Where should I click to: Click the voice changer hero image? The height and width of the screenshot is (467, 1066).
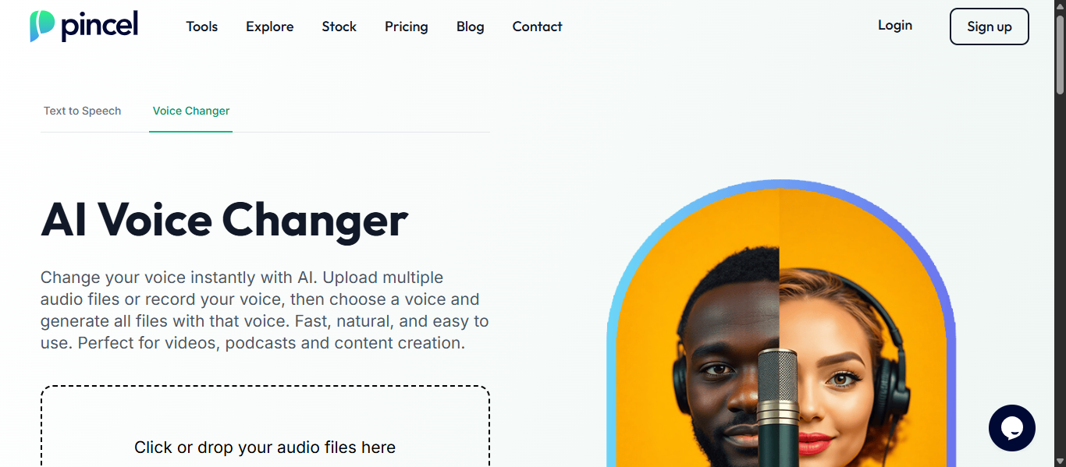pos(781,324)
